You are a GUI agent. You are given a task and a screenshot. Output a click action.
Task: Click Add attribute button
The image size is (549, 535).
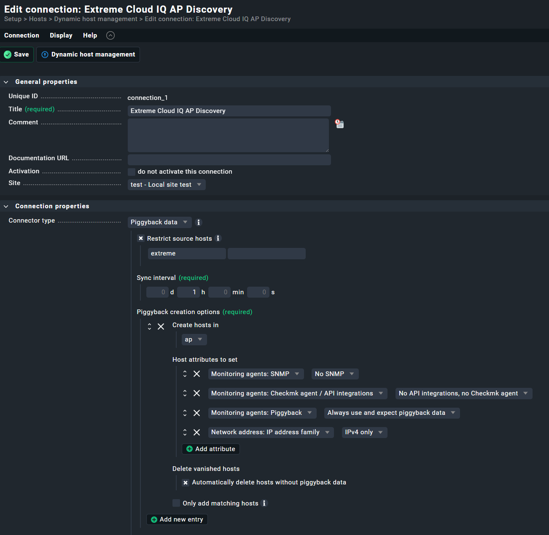210,449
